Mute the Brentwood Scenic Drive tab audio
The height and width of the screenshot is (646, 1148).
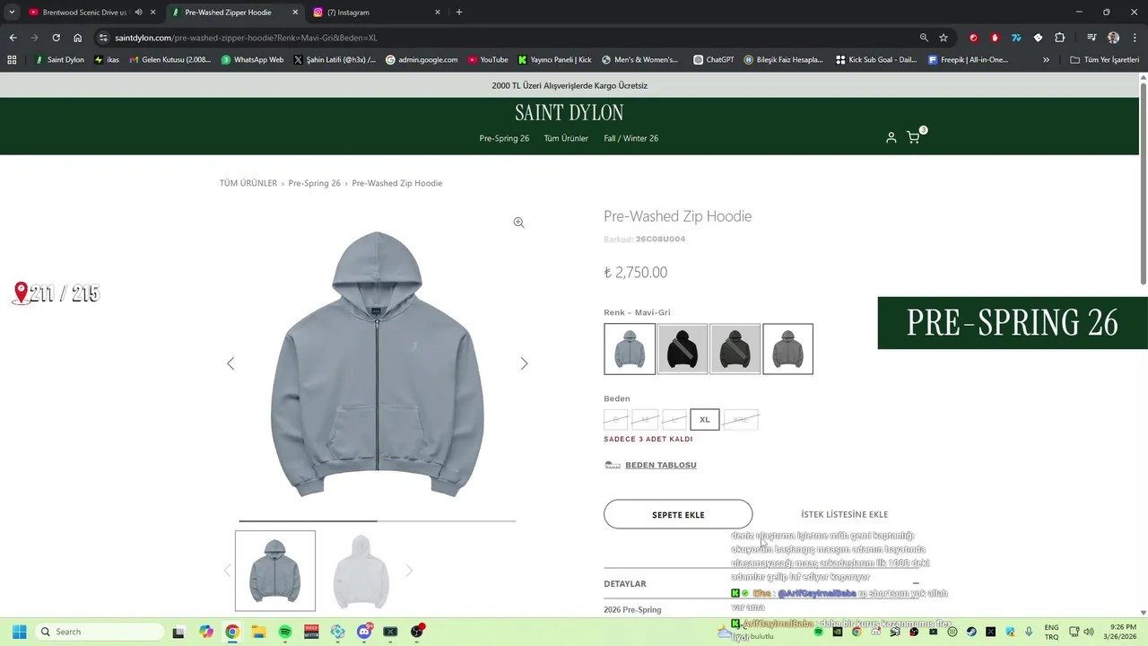click(138, 13)
